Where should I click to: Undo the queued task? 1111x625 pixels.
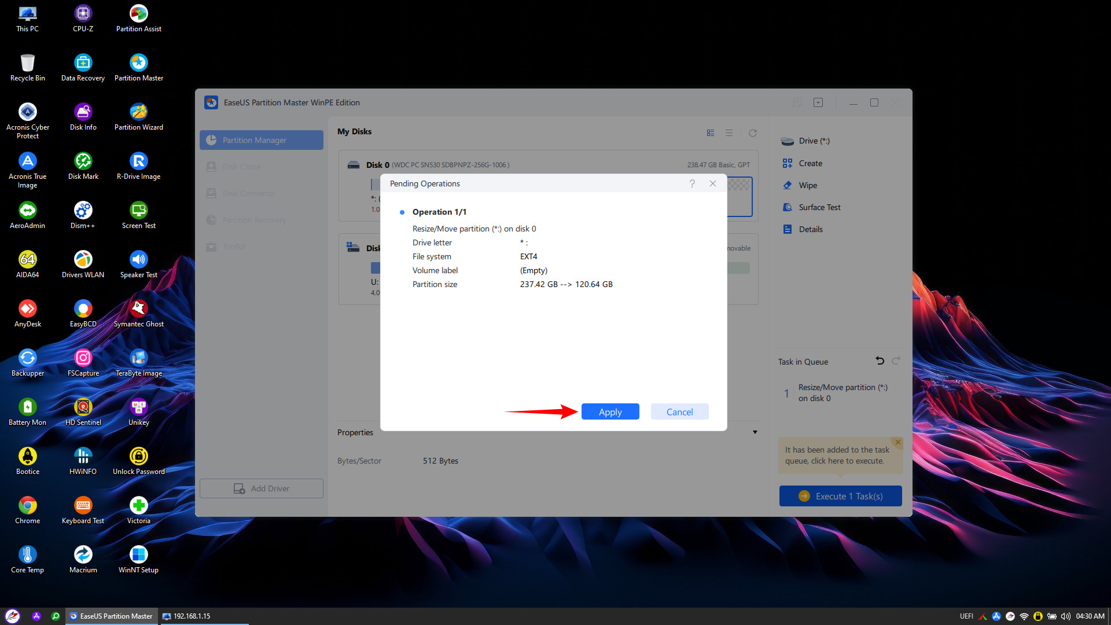pyautogui.click(x=880, y=361)
